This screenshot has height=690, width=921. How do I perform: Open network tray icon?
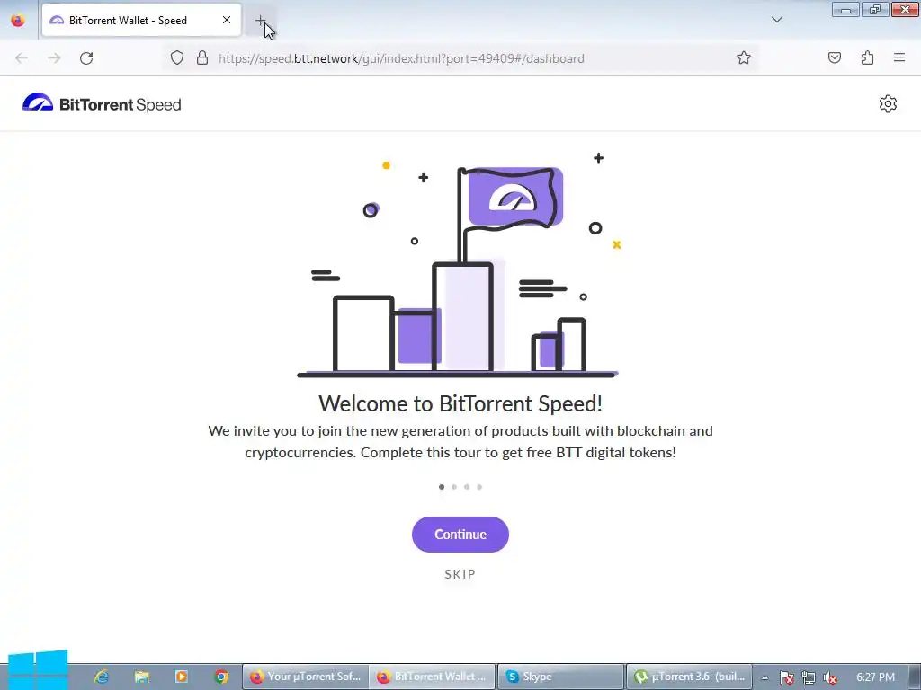[809, 677]
